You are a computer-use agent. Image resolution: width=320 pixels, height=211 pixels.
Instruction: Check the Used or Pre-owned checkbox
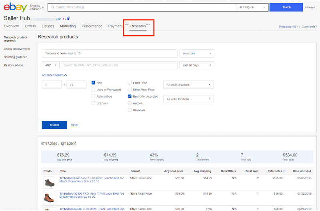pyautogui.click(x=93, y=89)
